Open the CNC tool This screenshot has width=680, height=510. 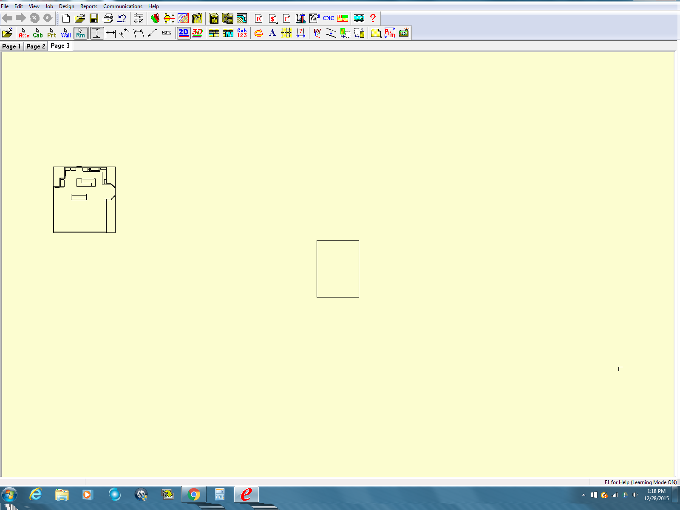328,18
